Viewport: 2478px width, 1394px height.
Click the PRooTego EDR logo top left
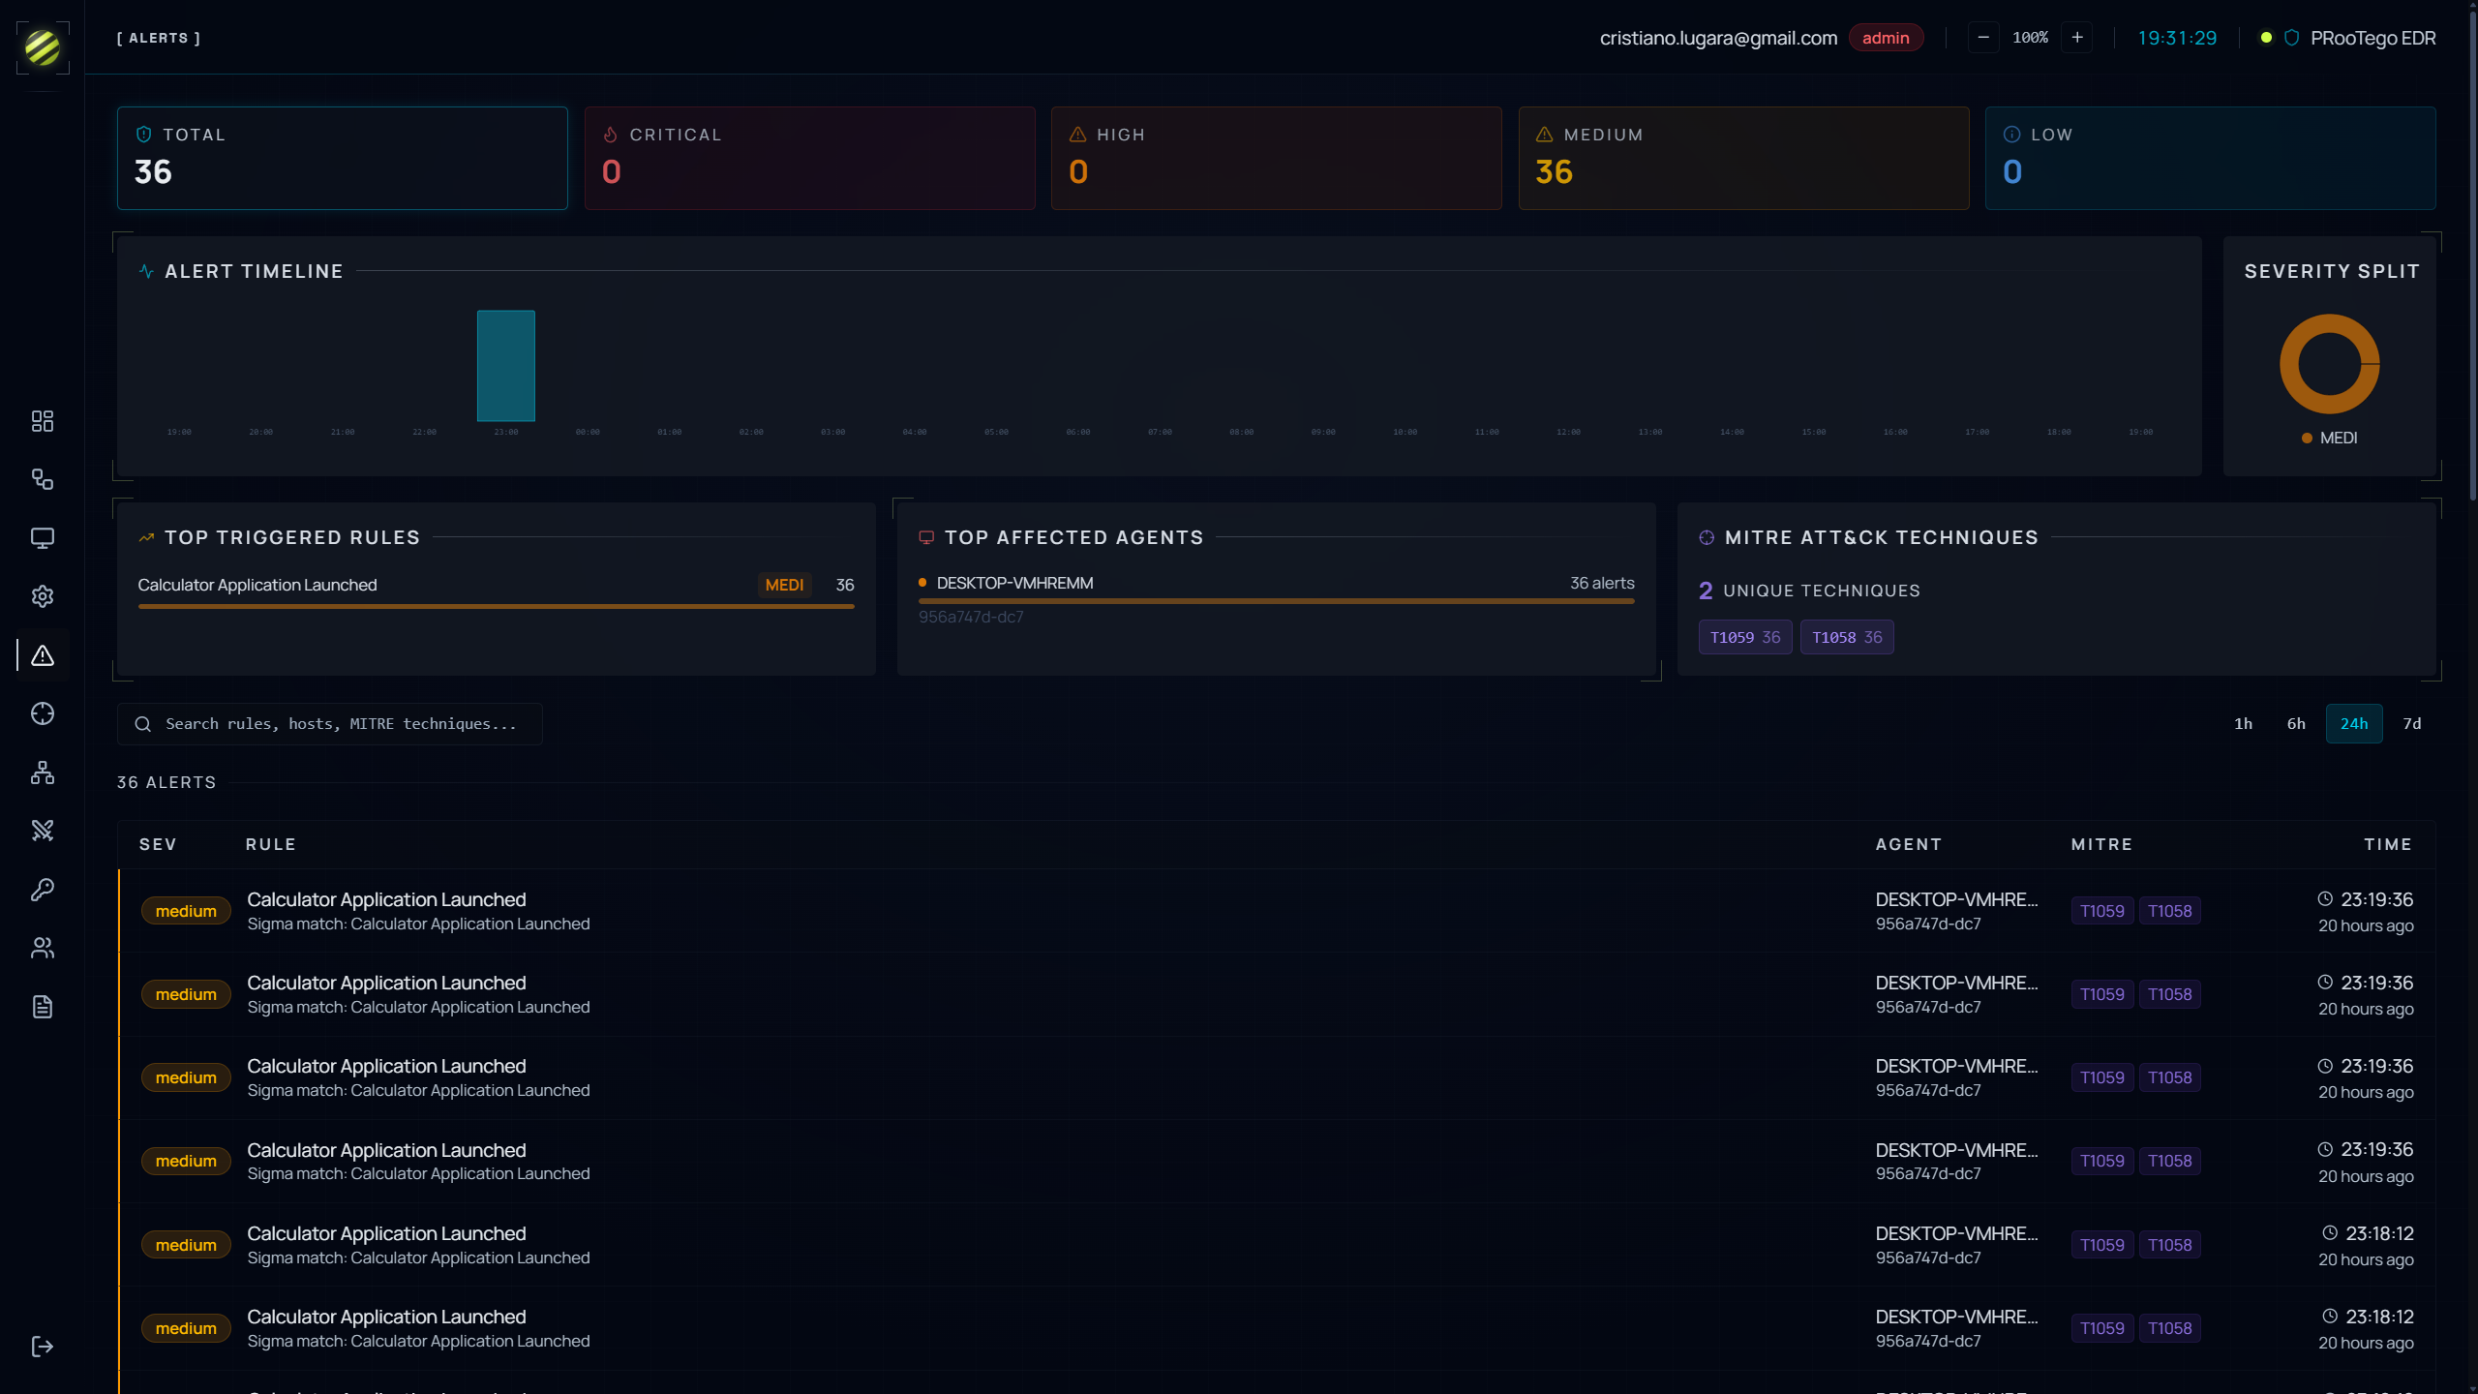[42, 47]
